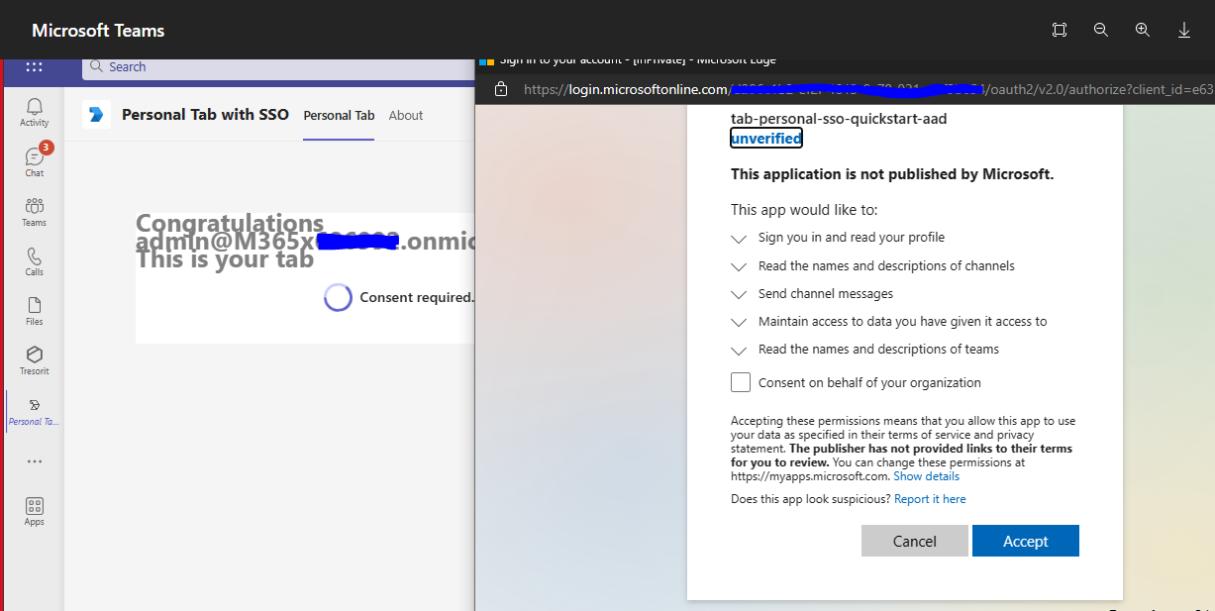Enable Consent on behalf of your organization
Screen dimensions: 1215x611
(740, 381)
